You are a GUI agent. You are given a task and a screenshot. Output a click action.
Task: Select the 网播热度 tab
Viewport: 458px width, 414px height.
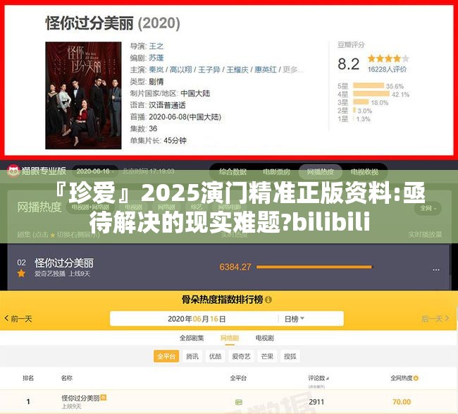tap(320, 171)
